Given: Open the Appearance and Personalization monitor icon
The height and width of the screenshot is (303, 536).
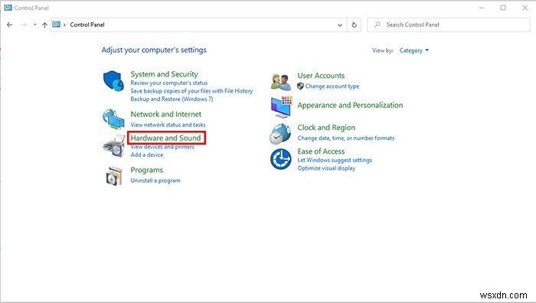Looking at the screenshot, I should [281, 107].
